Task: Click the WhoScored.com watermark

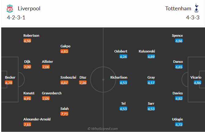Action: tap(103, 129)
